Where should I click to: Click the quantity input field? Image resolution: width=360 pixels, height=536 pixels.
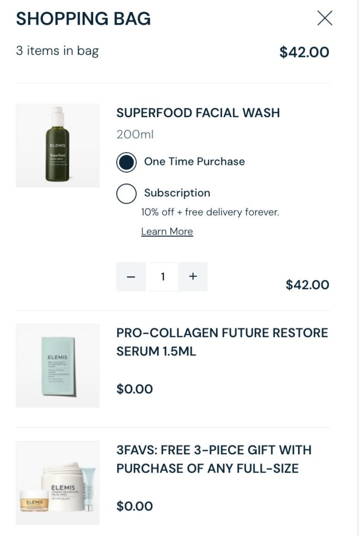click(x=162, y=276)
